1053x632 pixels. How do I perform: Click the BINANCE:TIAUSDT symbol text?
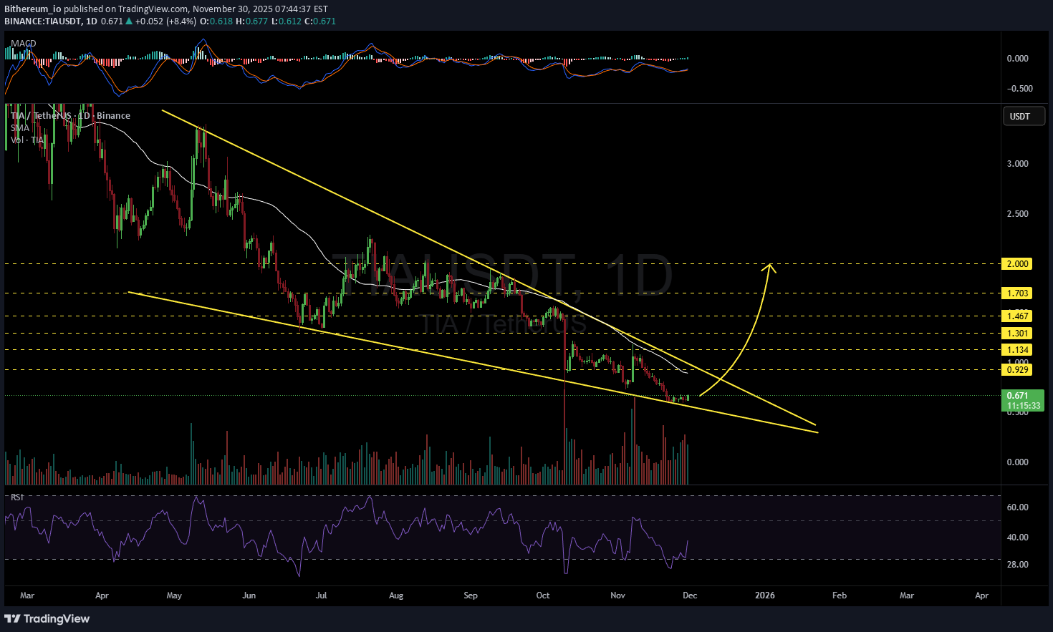[42, 21]
